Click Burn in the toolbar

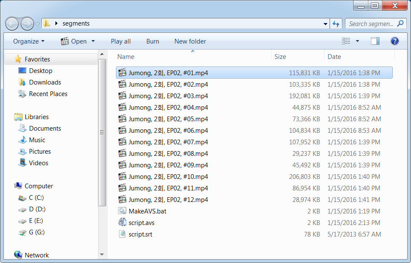coord(153,41)
